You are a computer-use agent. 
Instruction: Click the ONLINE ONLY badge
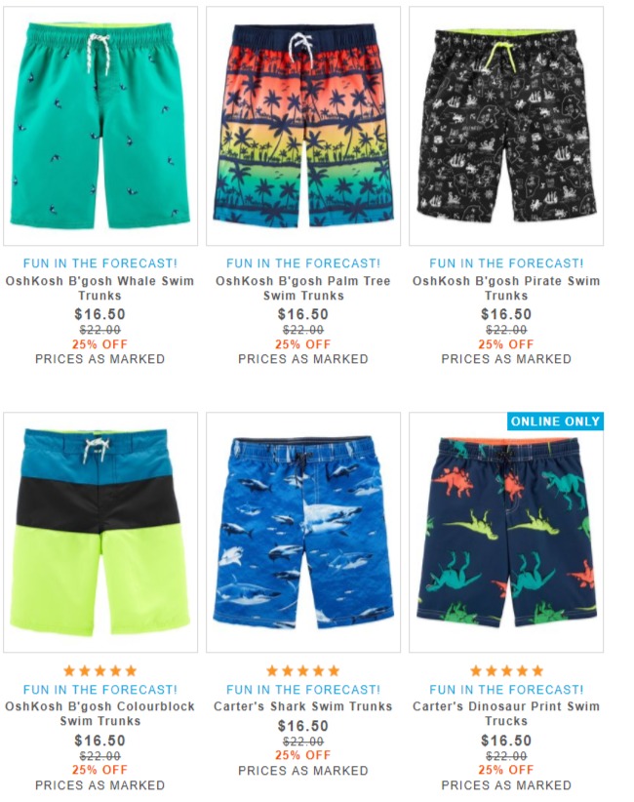[555, 421]
